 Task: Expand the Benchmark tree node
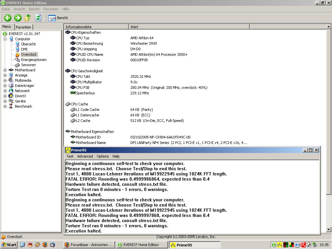[x=5, y=106]
